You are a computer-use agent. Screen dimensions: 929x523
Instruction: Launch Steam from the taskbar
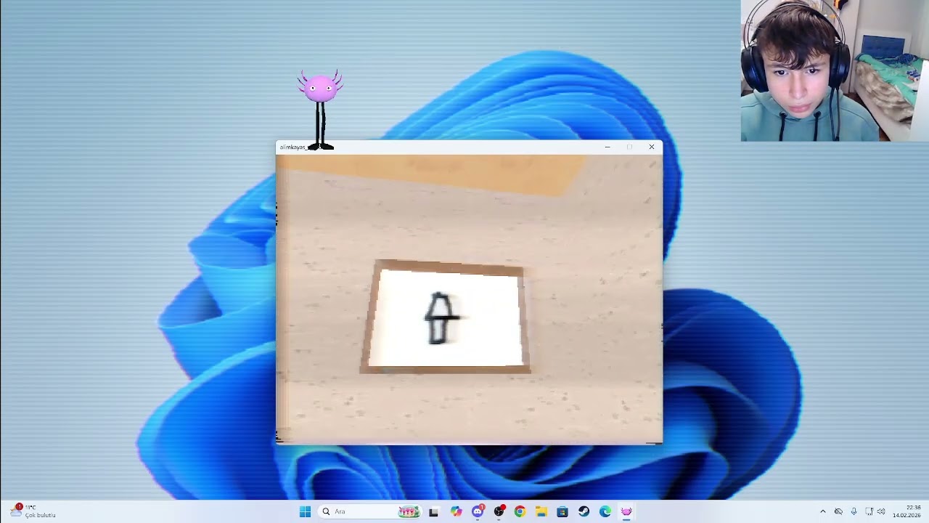[x=584, y=511]
